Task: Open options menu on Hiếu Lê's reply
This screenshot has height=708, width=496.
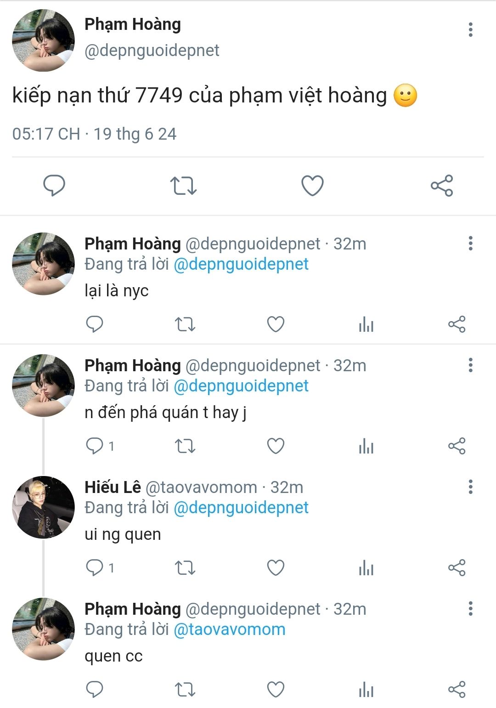Action: coord(470,487)
